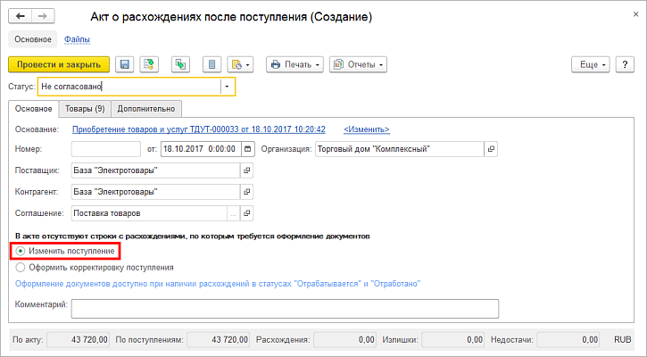The image size is (647, 357).
Task: Open the Печать dropdown menu
Action: [292, 64]
